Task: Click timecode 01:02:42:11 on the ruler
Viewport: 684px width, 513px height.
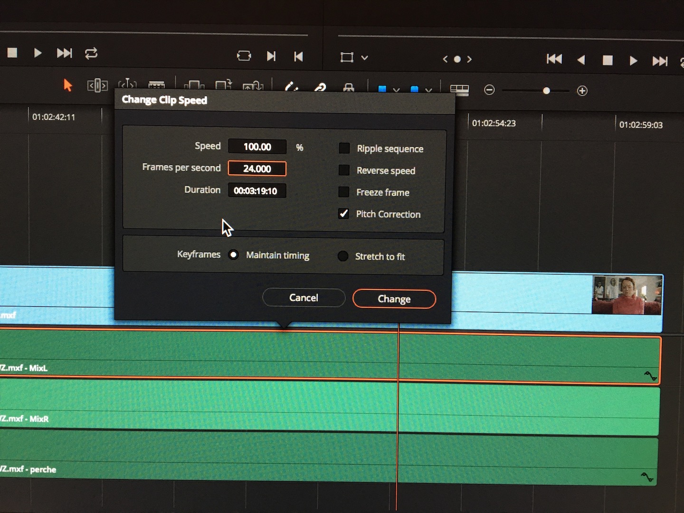Action: 54,117
